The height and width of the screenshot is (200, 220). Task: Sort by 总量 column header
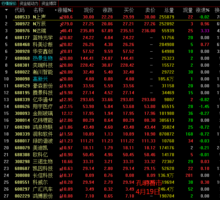[169, 10]
